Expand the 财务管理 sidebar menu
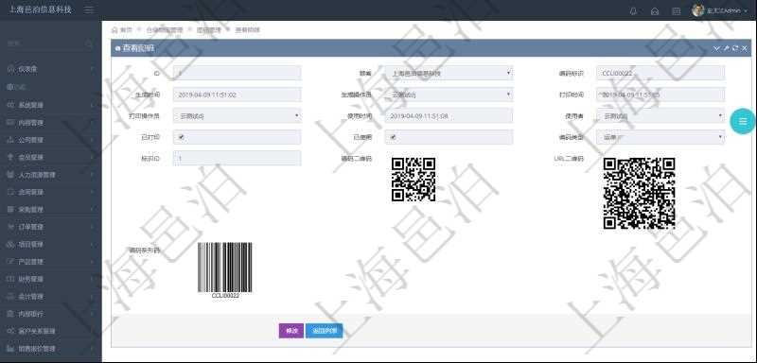This screenshot has height=363, width=757. pyautogui.click(x=51, y=279)
